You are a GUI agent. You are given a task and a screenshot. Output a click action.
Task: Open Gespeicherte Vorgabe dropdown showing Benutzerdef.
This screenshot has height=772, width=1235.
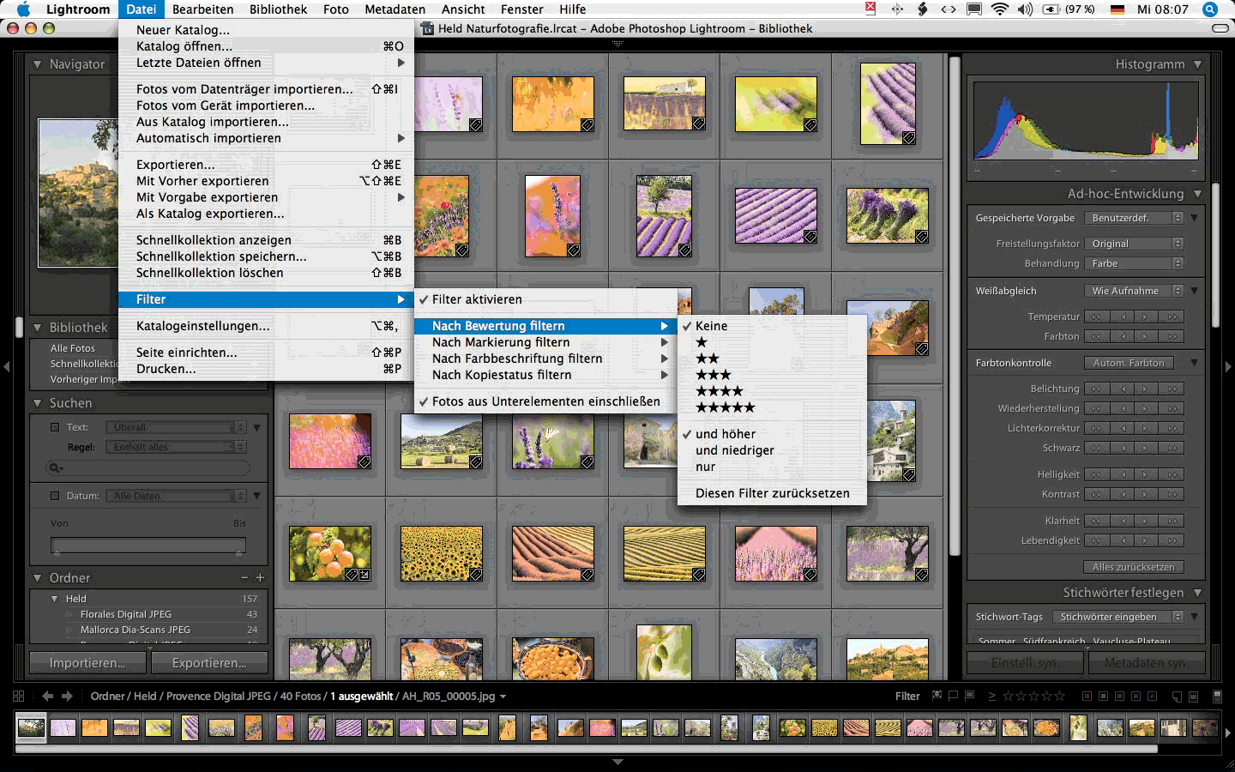coord(1134,218)
